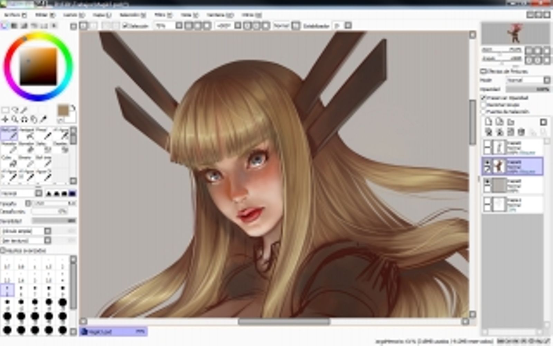Open the rotation angle dropdown arrow
553x346 pixels.
tap(238, 26)
